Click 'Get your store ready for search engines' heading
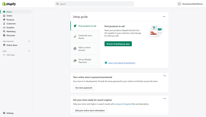 pyautogui.click(x=92, y=100)
